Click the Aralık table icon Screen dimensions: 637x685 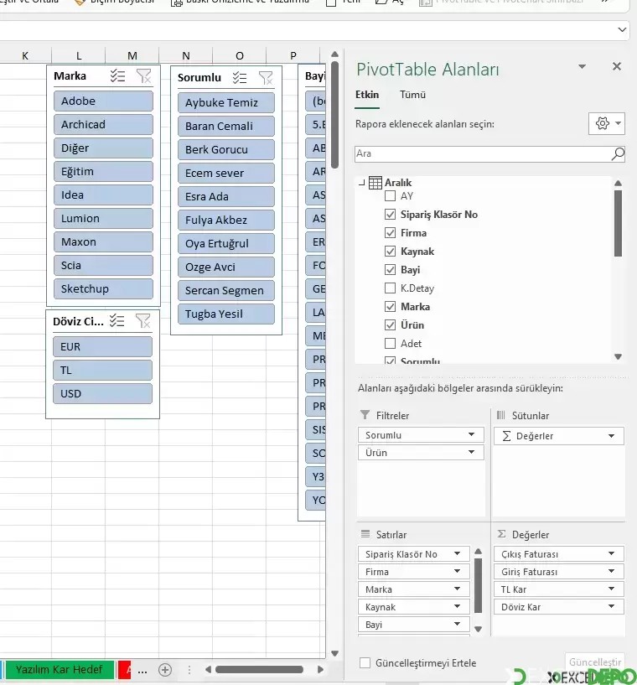(375, 183)
